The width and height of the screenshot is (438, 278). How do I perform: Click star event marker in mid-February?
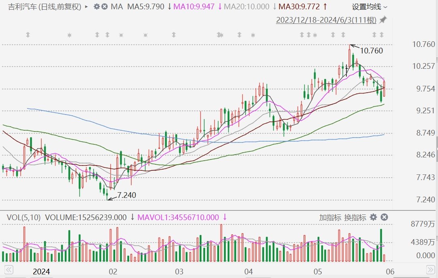(x=145, y=35)
